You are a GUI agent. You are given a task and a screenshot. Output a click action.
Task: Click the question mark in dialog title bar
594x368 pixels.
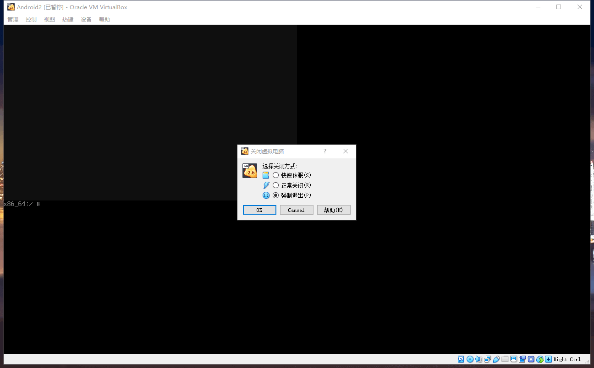tap(325, 151)
